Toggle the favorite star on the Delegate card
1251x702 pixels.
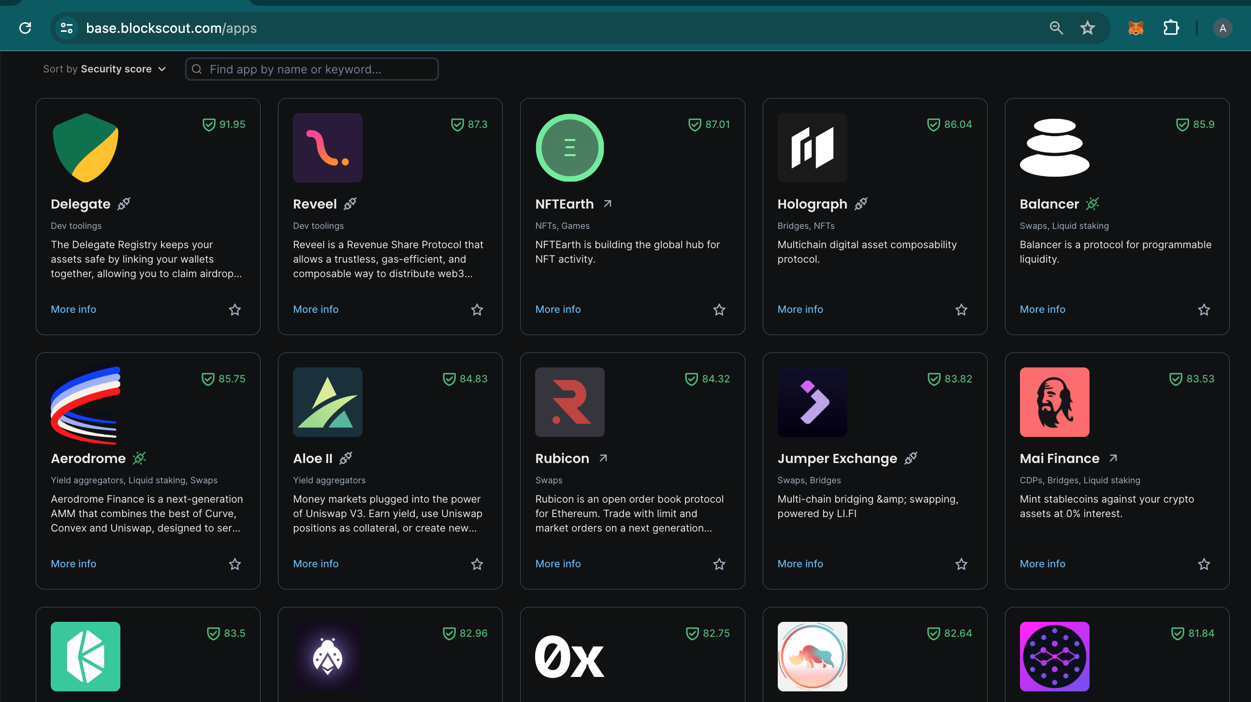click(x=235, y=309)
